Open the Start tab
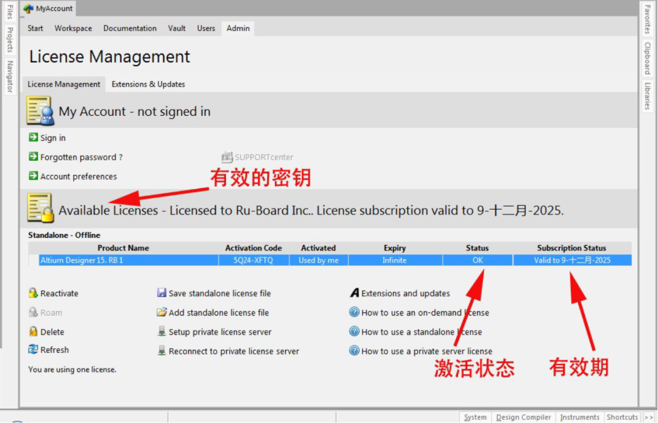Image resolution: width=658 pixels, height=423 pixels. coord(35,28)
